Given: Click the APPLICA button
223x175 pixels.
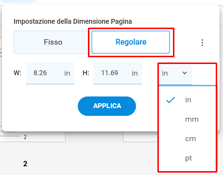Looking at the screenshot, I should pos(107,106).
